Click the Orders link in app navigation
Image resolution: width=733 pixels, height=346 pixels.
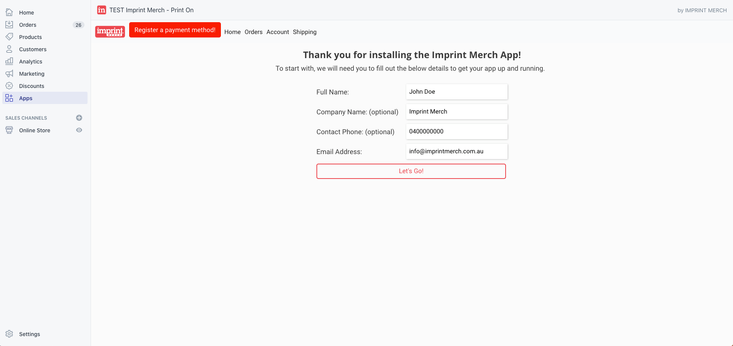[253, 32]
